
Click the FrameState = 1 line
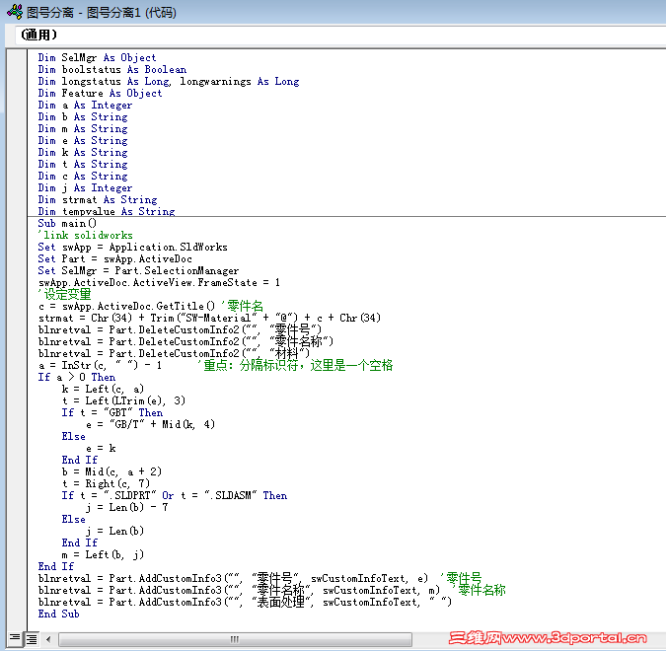[159, 283]
